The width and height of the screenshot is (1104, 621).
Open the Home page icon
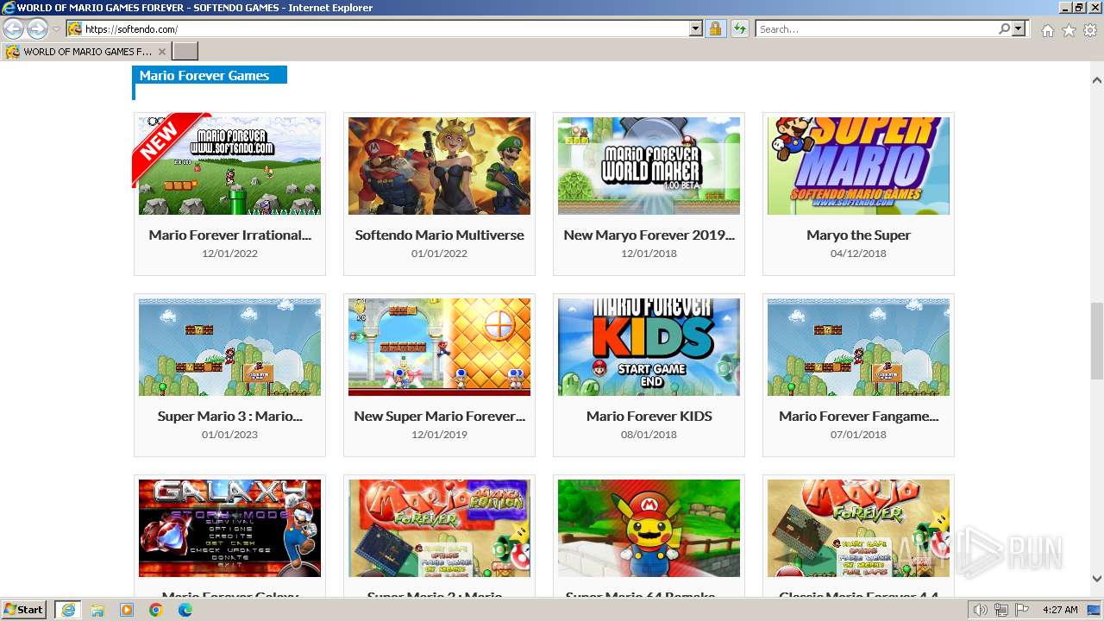pyautogui.click(x=1047, y=30)
